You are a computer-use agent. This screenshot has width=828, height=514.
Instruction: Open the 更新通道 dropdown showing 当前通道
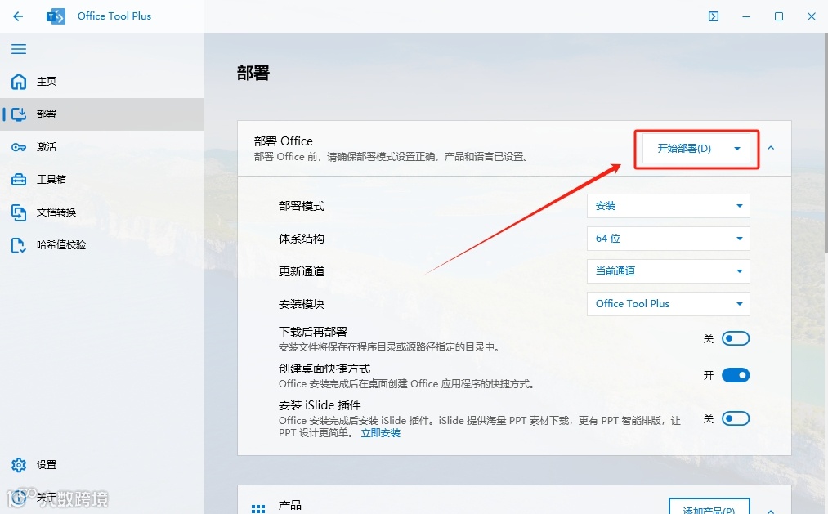tap(668, 271)
